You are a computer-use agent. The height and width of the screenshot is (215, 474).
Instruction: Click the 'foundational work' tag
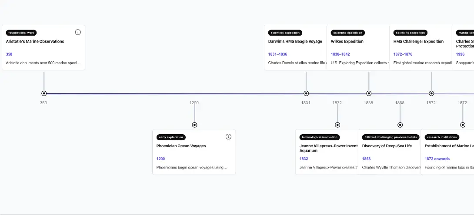21,33
